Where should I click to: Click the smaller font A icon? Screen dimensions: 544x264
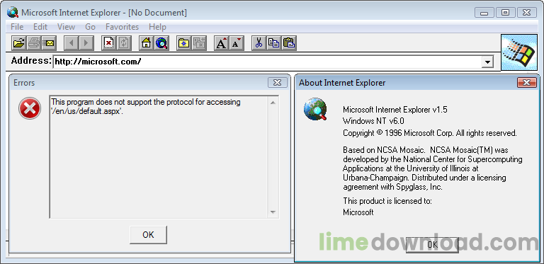point(237,43)
